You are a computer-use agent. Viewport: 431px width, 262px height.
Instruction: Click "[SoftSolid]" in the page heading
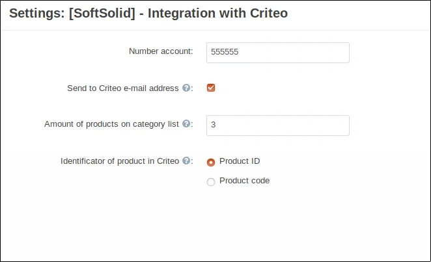(104, 13)
